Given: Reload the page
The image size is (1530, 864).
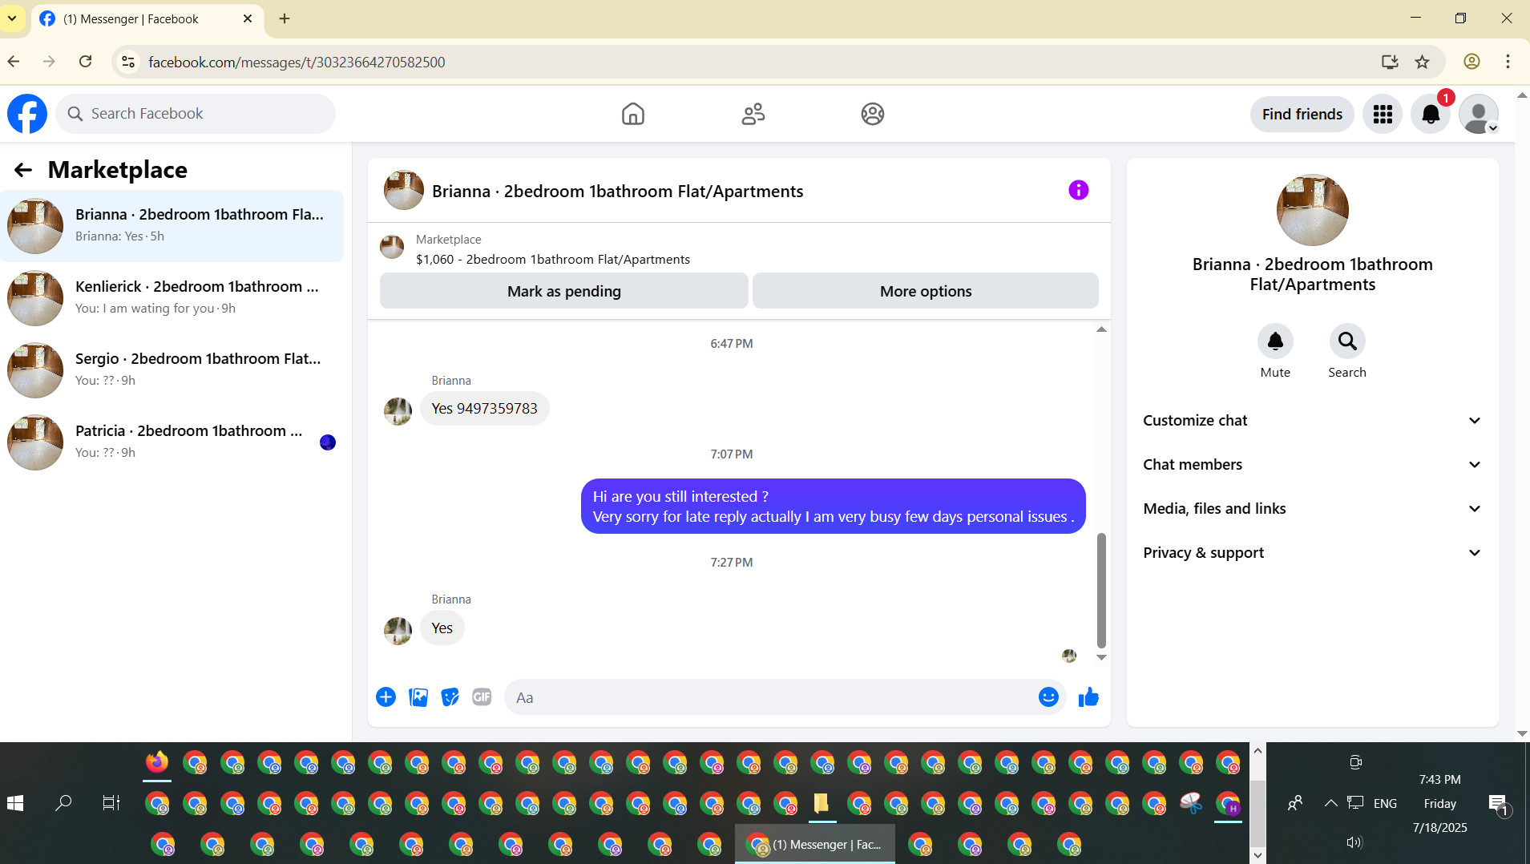Looking at the screenshot, I should pyautogui.click(x=85, y=62).
